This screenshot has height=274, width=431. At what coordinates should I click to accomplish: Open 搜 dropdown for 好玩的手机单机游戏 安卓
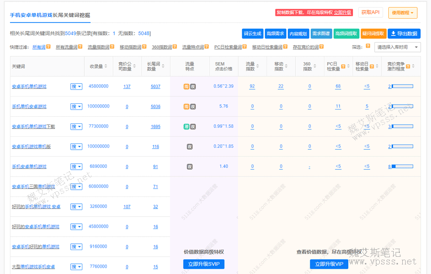77,207
